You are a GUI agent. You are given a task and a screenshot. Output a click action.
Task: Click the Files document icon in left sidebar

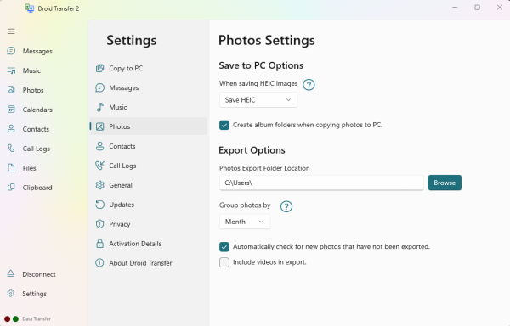coord(11,168)
